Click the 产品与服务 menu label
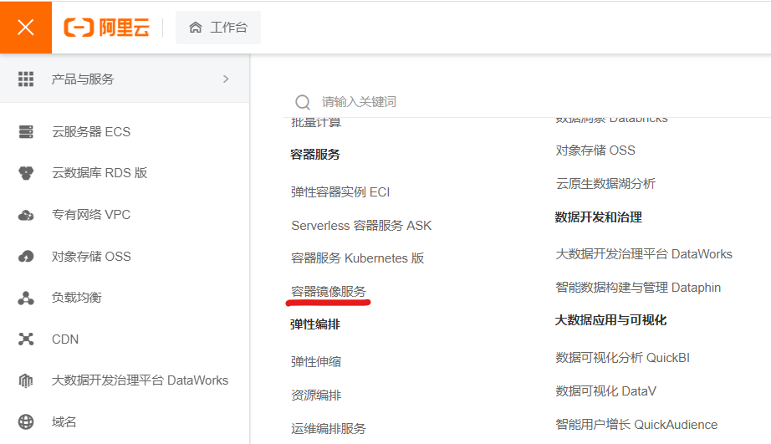771x444 pixels. 83,79
